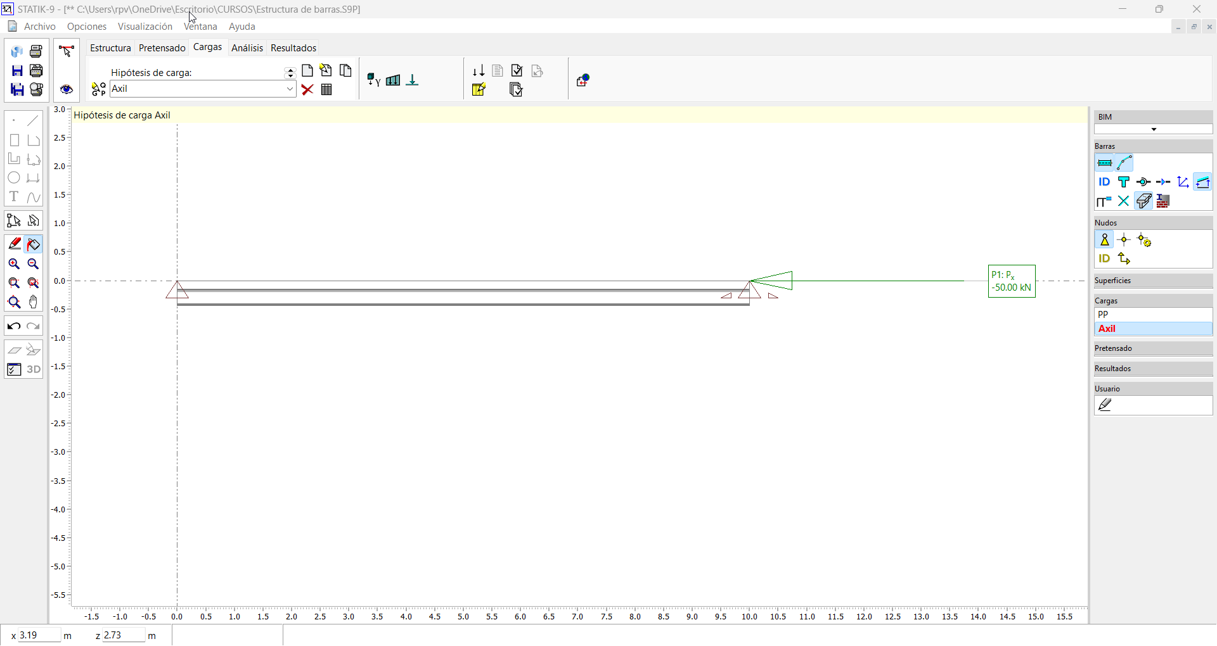Expand the Superficies panel section
Viewport: 1217px width, 646px height.
click(1152, 281)
